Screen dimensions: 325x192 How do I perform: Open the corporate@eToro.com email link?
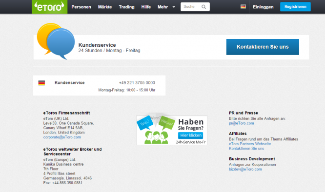pos(62,137)
